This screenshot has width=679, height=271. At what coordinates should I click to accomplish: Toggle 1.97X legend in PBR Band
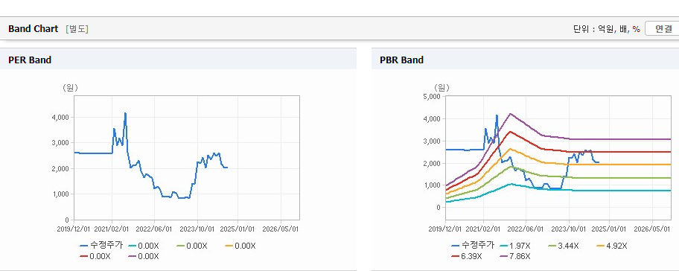point(514,246)
